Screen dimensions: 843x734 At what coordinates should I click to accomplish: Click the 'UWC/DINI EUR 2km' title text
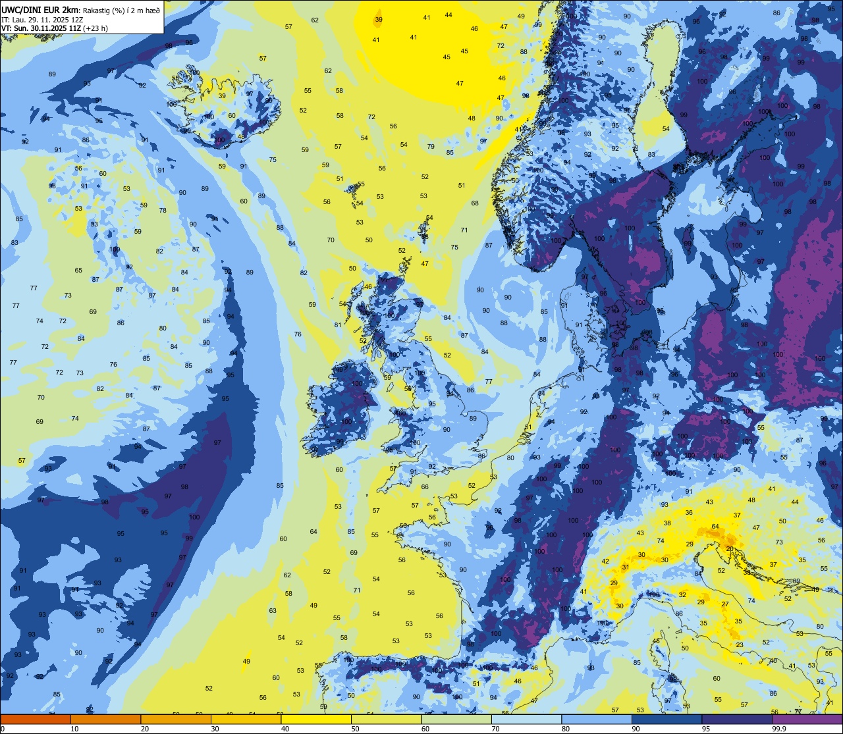[x=40, y=9]
